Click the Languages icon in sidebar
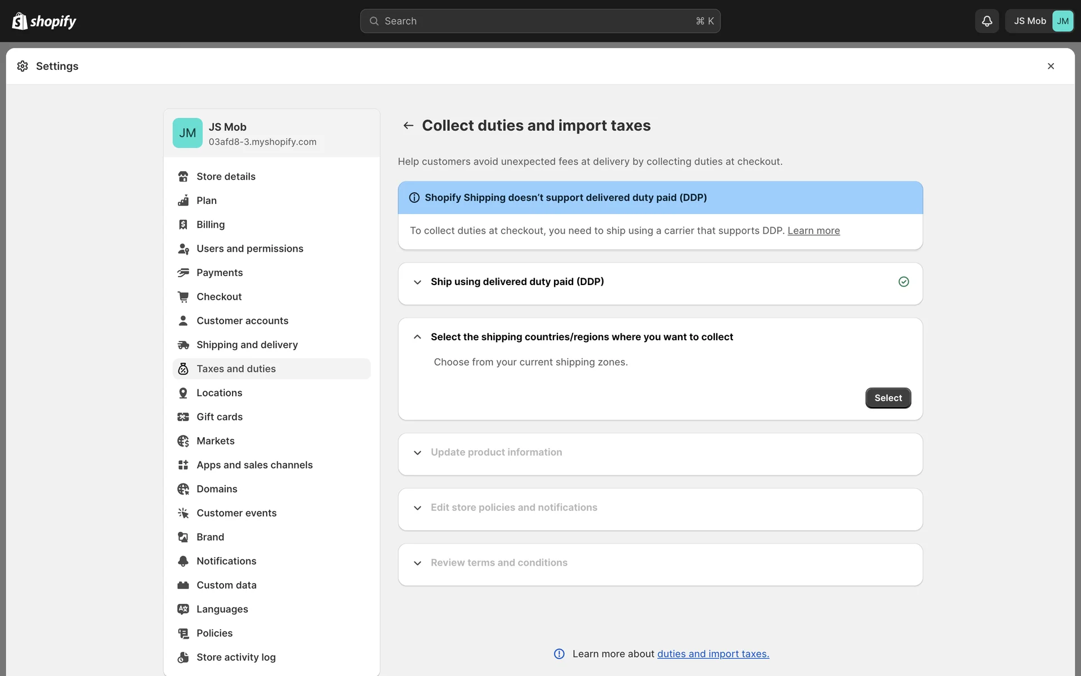Screen dimensions: 1081x676 [183, 609]
